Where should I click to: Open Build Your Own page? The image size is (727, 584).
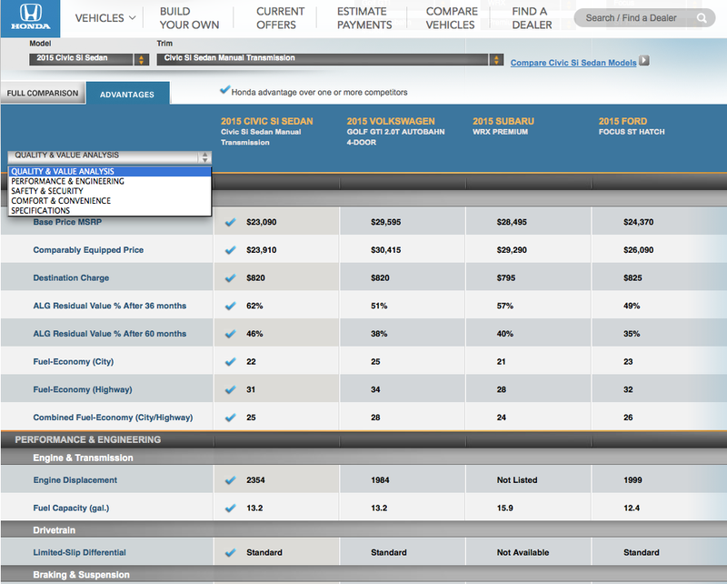coord(189,18)
